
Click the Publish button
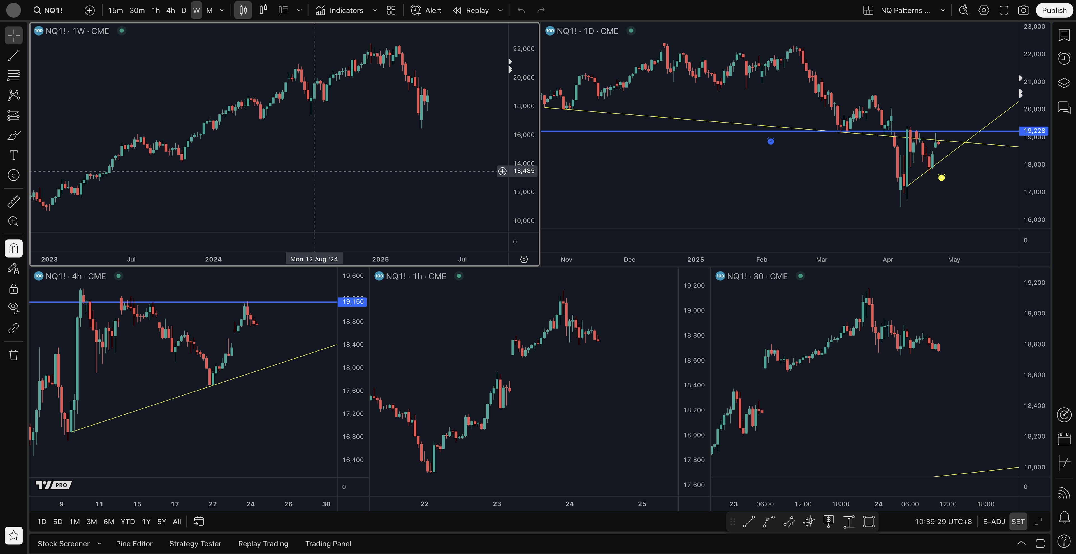(1054, 10)
